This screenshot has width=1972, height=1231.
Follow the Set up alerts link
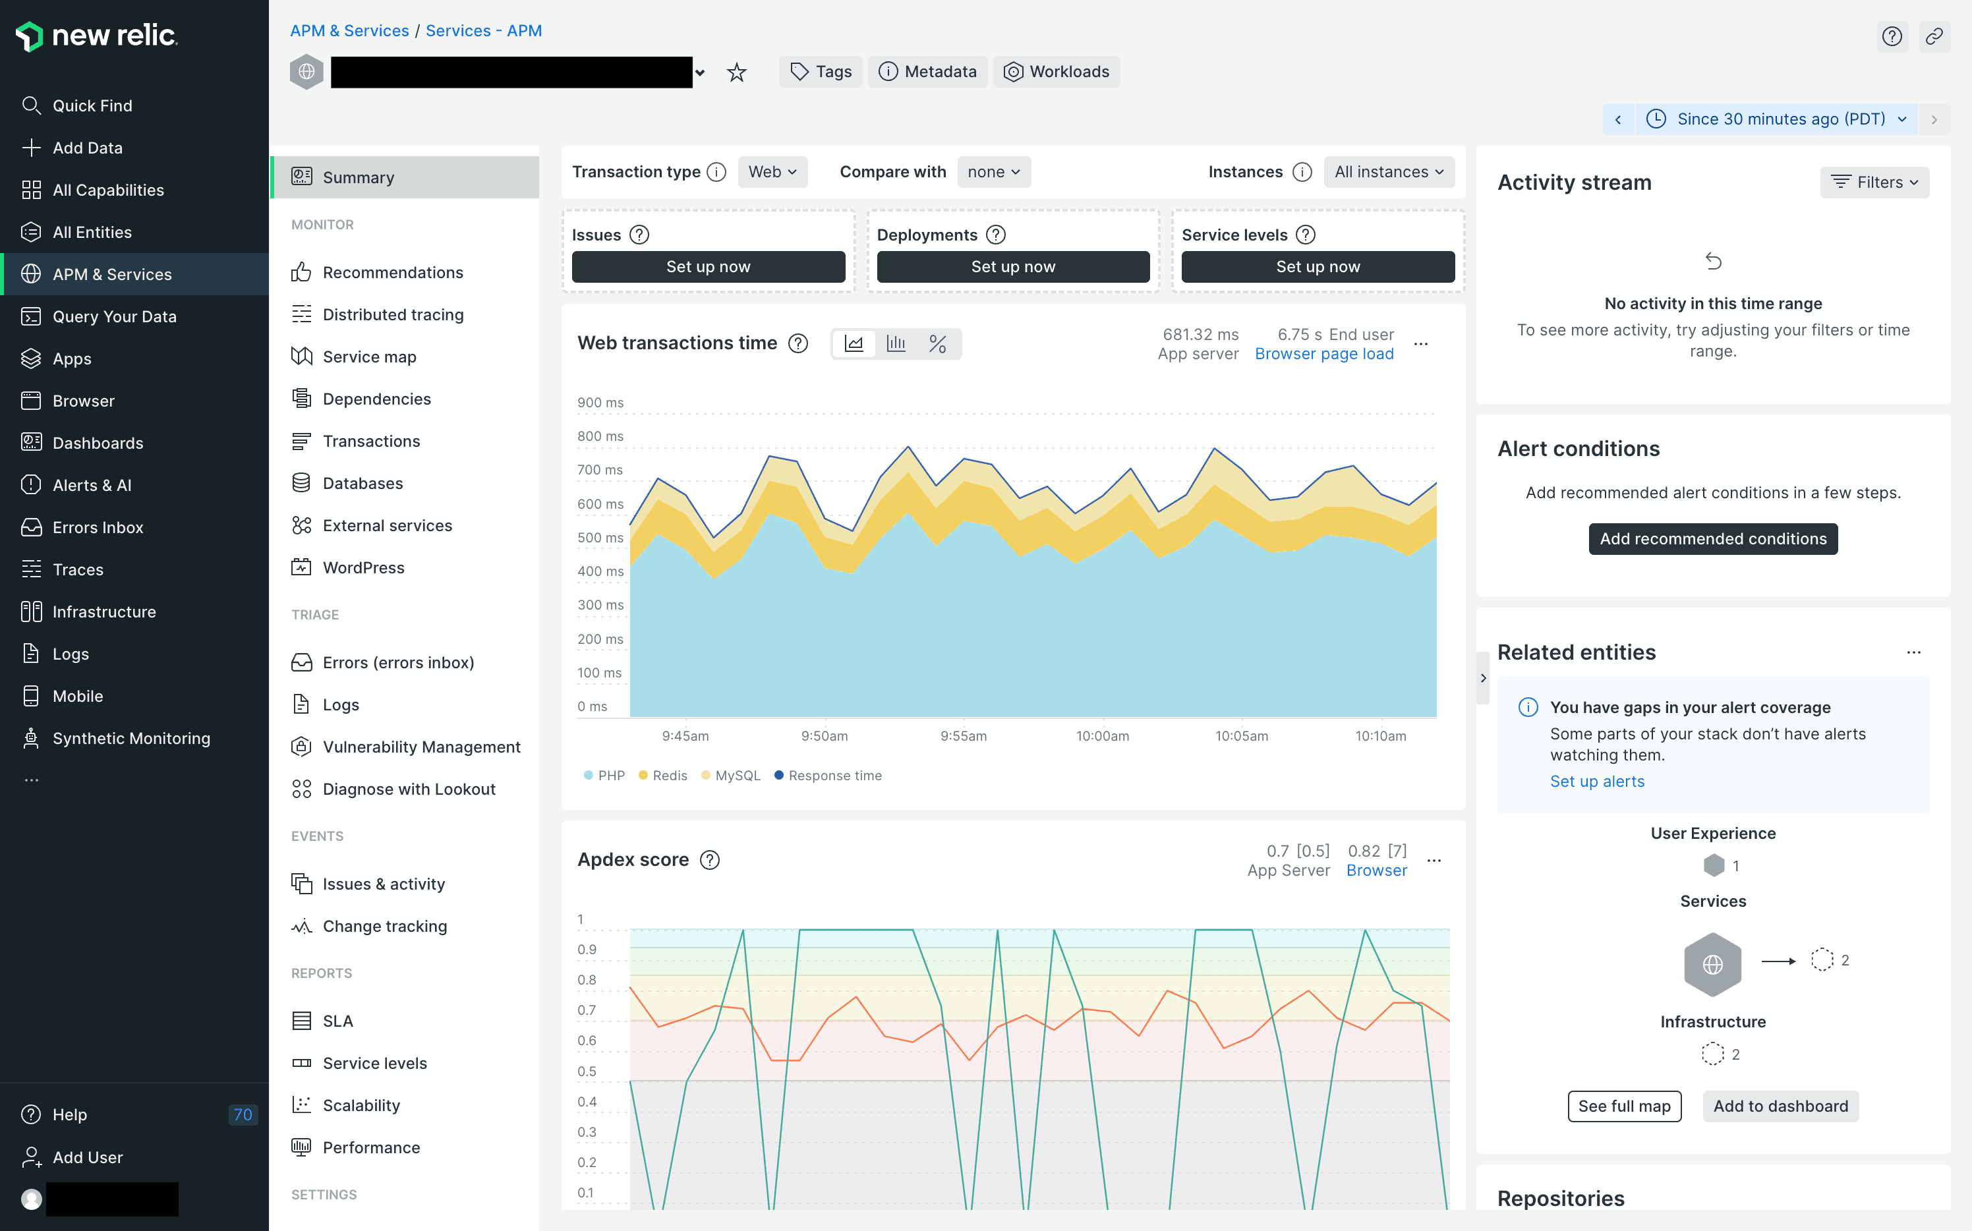[1597, 782]
